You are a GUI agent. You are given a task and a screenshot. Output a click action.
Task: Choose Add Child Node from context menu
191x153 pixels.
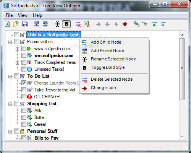[x=114, y=42]
